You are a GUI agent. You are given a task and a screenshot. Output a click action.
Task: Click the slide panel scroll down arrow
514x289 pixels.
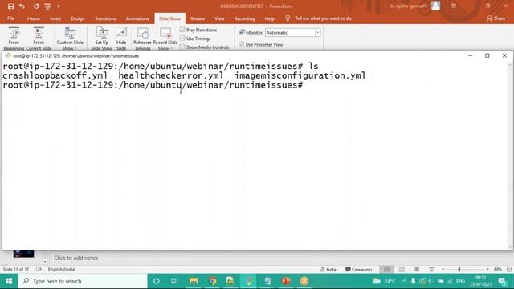click(x=45, y=262)
